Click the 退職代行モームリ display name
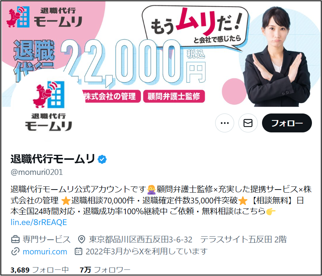This screenshot has height=276, width=322. coord(53,159)
